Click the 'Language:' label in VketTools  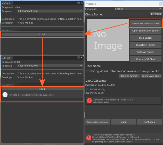coord(91,9)
